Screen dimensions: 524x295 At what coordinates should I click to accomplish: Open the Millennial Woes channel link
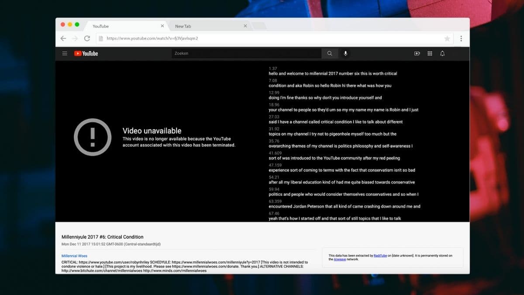pos(74,256)
